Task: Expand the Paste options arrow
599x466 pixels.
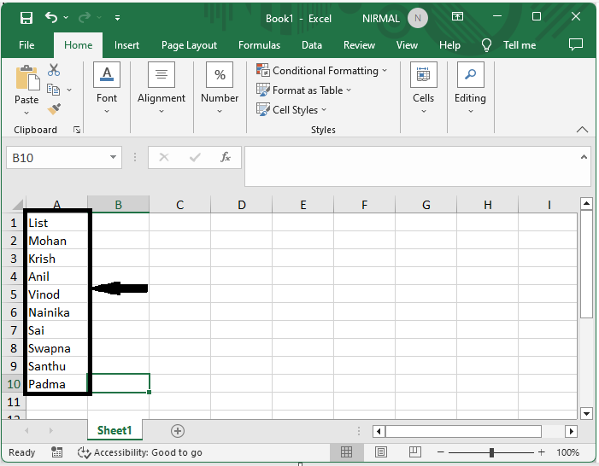Action: pyautogui.click(x=26, y=113)
